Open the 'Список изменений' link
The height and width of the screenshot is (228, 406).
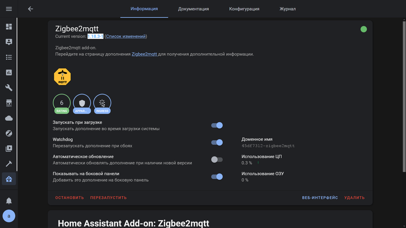[x=126, y=37]
